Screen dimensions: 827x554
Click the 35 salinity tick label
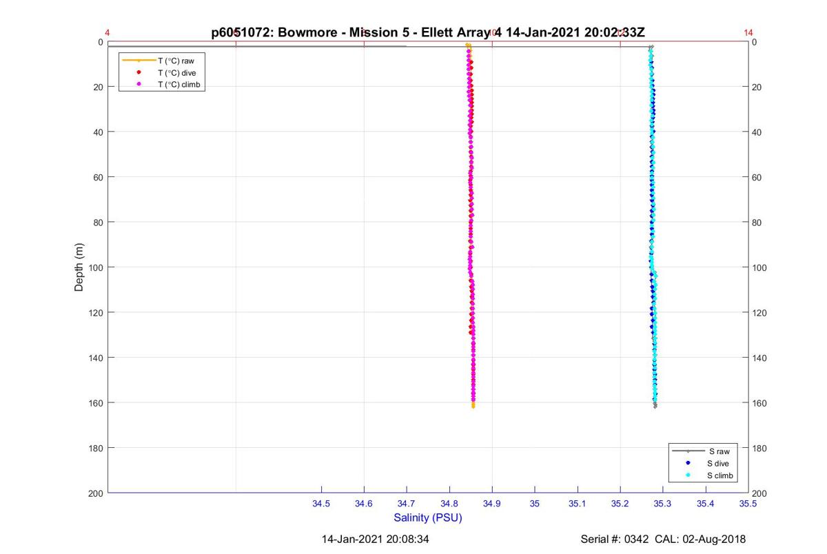coord(535,504)
